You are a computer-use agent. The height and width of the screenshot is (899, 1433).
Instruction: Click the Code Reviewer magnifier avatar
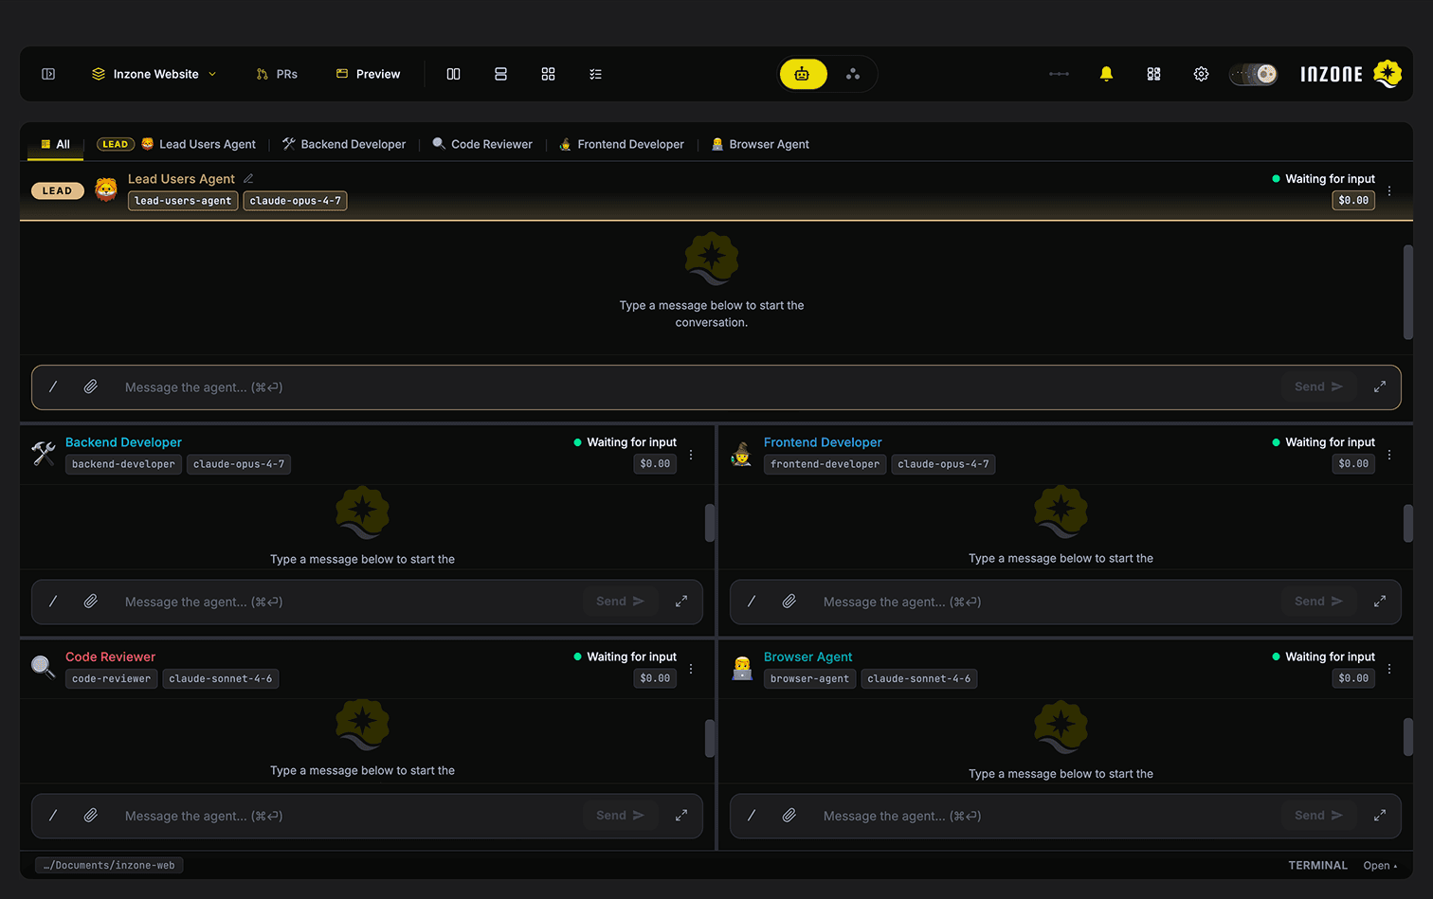[x=43, y=667]
